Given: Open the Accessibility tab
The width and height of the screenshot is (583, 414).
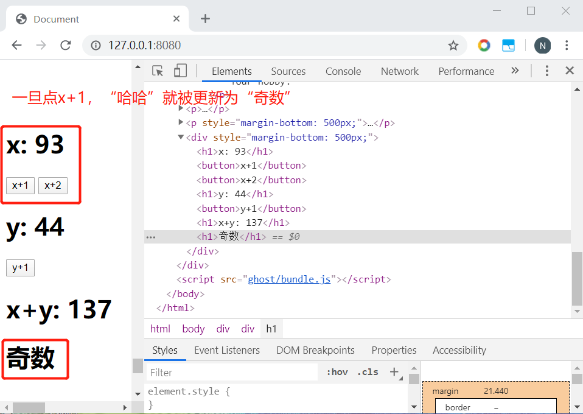Looking at the screenshot, I should (459, 350).
